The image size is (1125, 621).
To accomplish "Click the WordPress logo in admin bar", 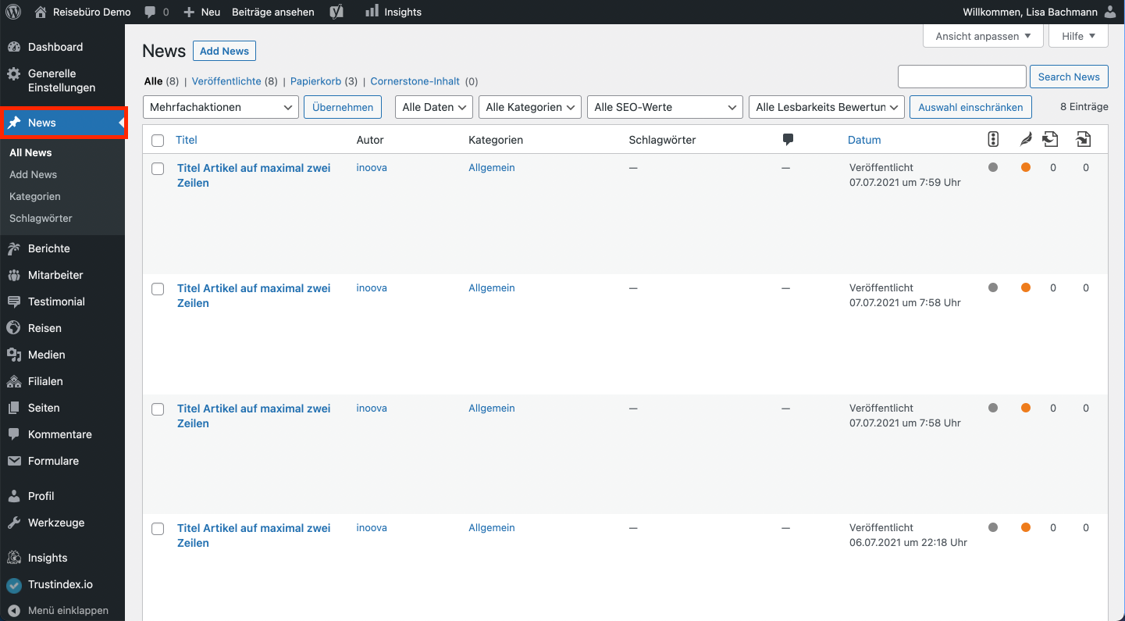I will coord(13,12).
